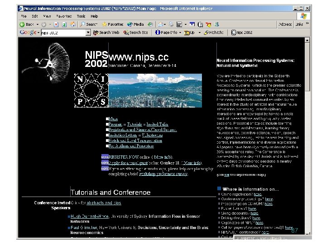Open the Volunteering link

[152, 135]
